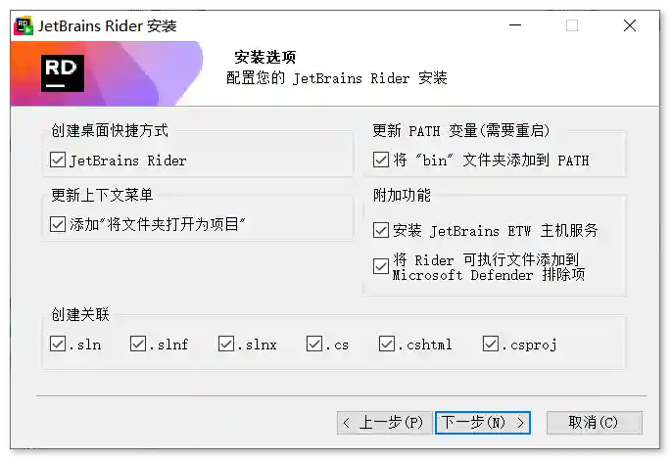The image size is (671, 460).
Task: Toggle Microsoft Defender 排除项 checkbox
Action: [381, 266]
